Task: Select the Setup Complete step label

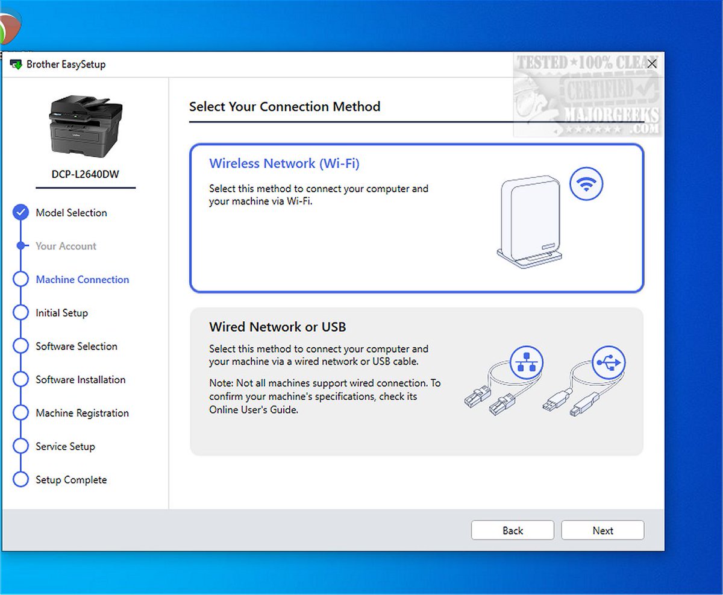Action: [71, 480]
